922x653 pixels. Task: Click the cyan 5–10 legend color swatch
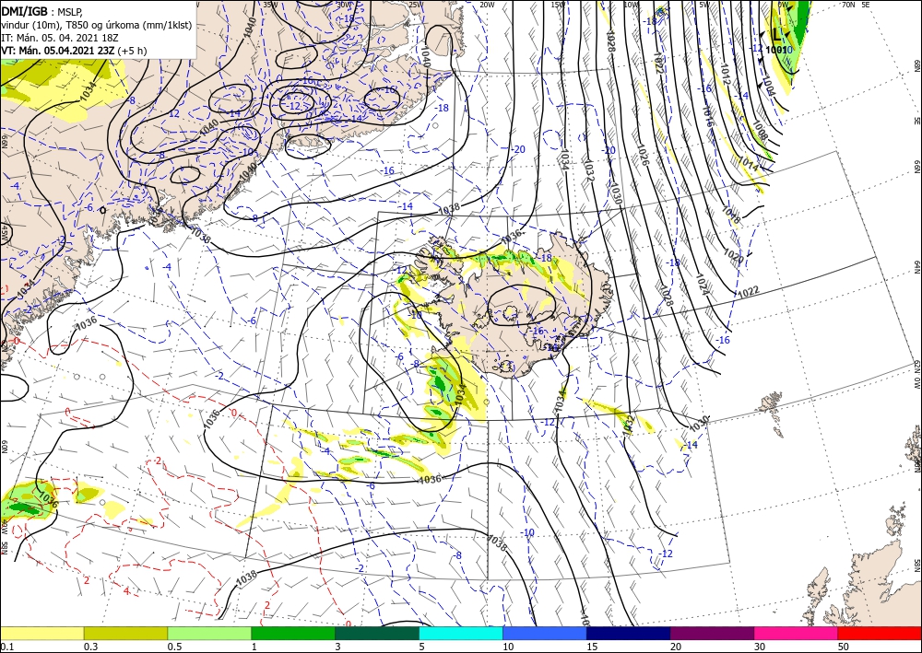tap(461, 633)
